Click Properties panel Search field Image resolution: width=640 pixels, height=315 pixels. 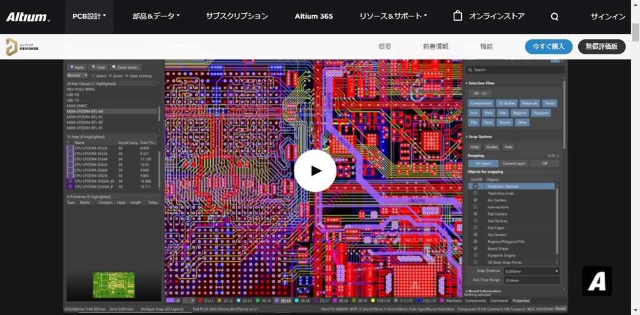click(515, 70)
